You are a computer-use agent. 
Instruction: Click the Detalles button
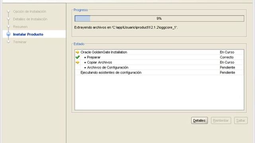coord(199,120)
